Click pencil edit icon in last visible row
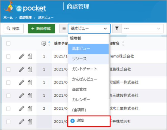Image resolution: width=167 pixels, height=130 pixels. 22,121
